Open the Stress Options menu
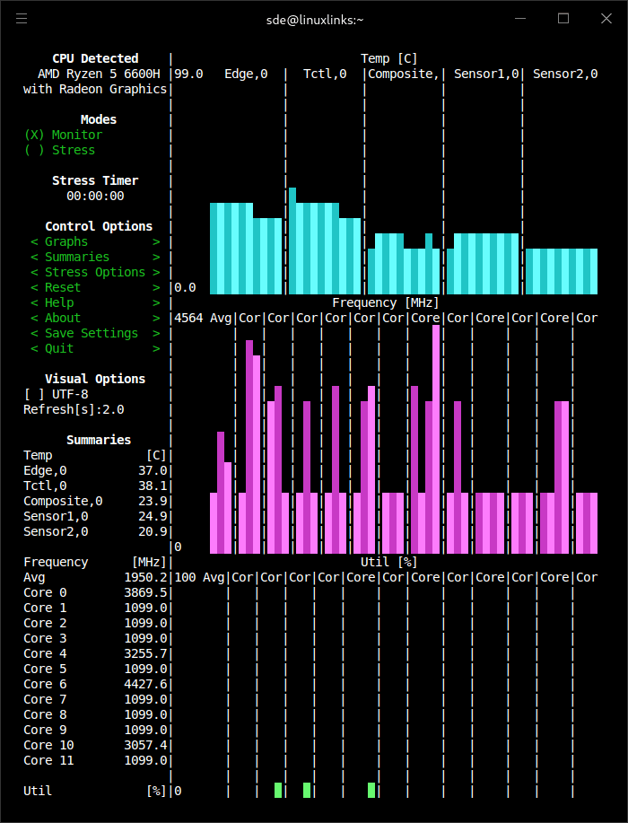This screenshot has height=823, width=628. pyautogui.click(x=95, y=273)
